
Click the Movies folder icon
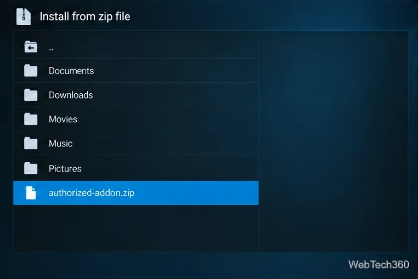click(x=31, y=119)
